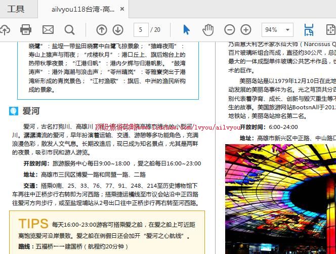Click the 爱河 section heading
Image resolution: width=336 pixels, height=254 pixels.
point(31,111)
